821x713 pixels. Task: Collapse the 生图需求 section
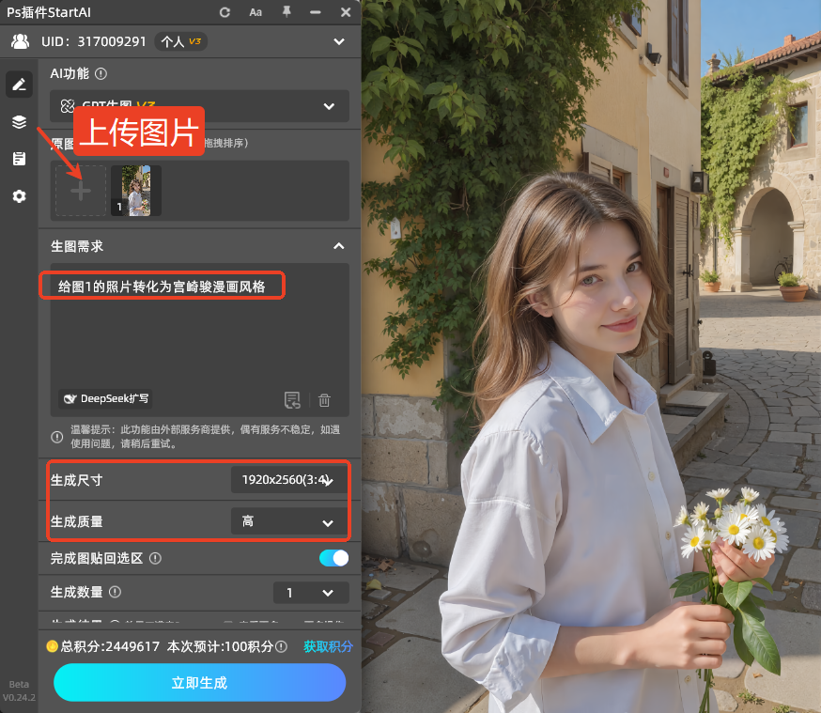339,246
